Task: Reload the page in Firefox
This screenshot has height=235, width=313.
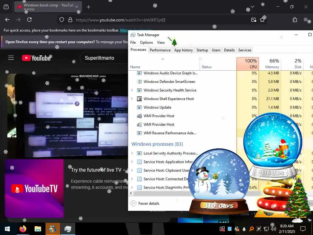Action: tap(29, 20)
